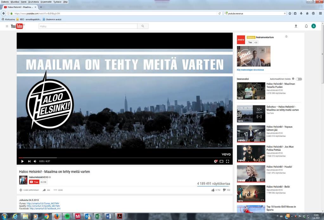This screenshot has width=324, height=220.
Task: Open the YouTube guide hamburger menu
Action: [7, 26]
